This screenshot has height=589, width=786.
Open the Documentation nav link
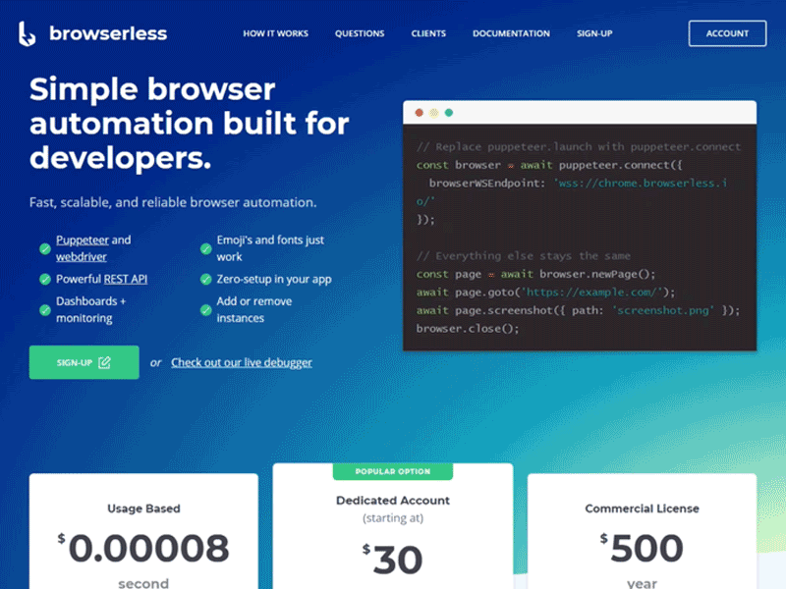511,33
